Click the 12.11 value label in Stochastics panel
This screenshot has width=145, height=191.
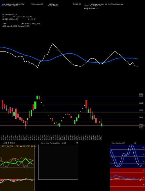click(x=141, y=166)
